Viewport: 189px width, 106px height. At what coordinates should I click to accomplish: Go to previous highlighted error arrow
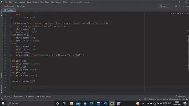pos(185,14)
